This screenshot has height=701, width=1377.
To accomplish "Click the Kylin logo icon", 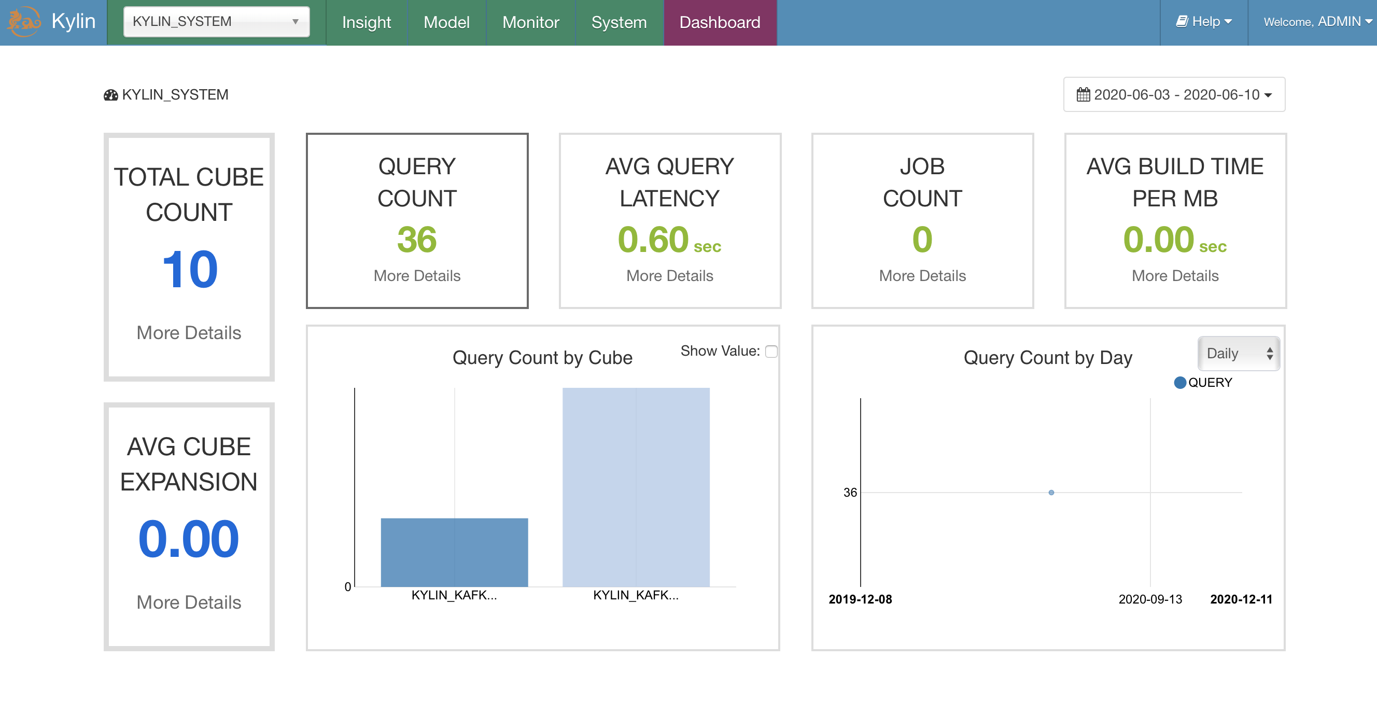I will coord(23,21).
